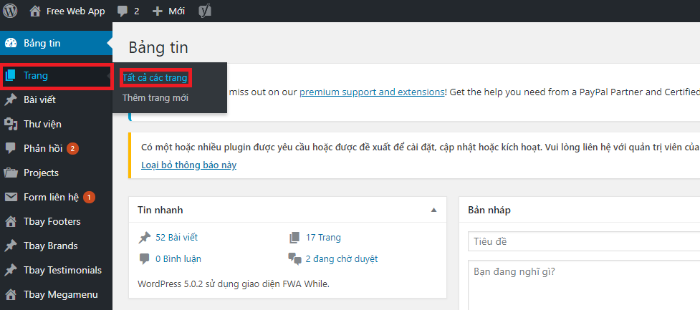Open Free Web App home icon
The image size is (700, 310).
pyautogui.click(x=35, y=11)
